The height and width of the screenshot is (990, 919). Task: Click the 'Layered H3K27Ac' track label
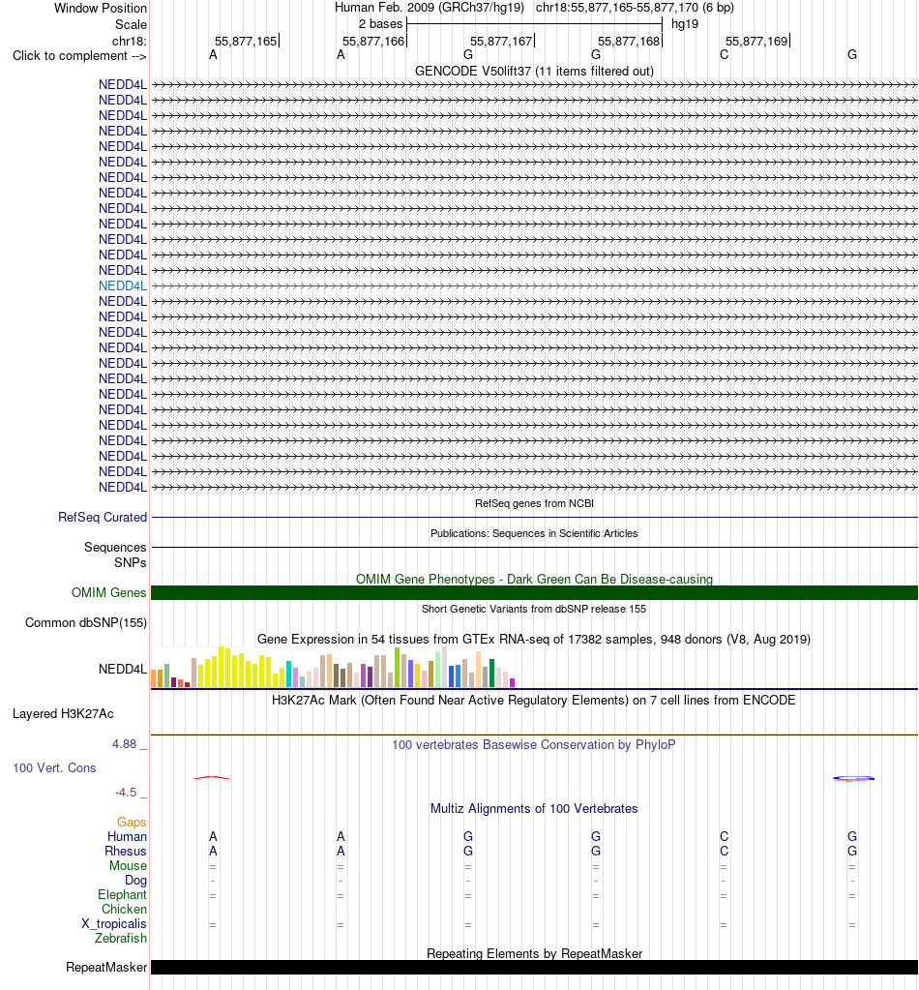[x=63, y=713]
